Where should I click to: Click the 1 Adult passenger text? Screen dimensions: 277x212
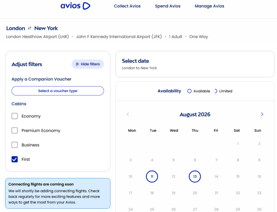[x=175, y=37]
